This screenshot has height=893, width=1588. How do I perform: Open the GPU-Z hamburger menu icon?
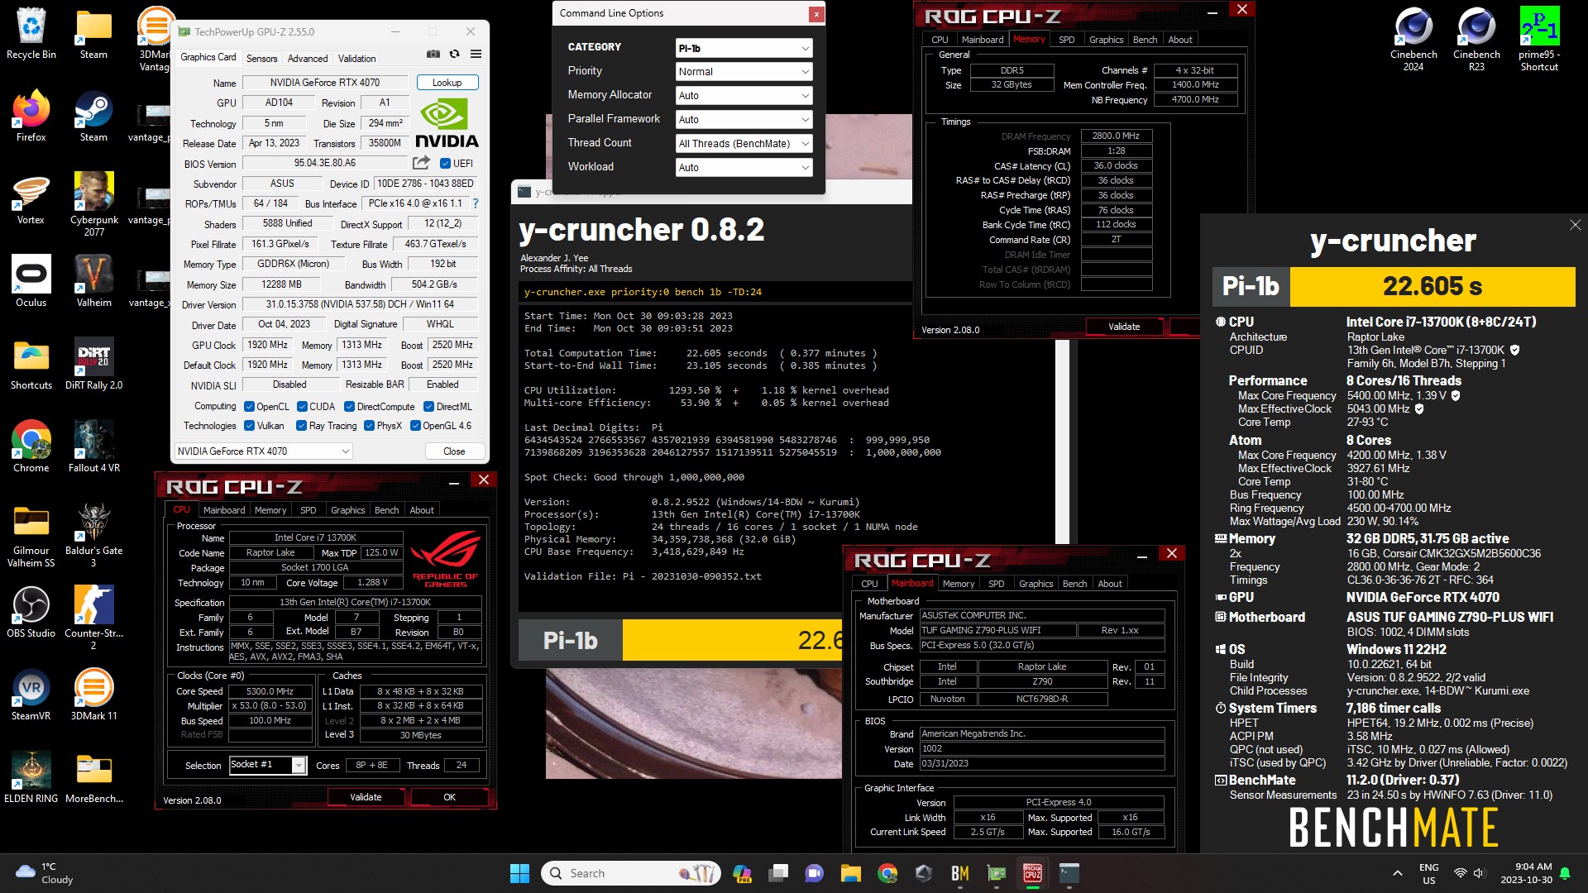point(476,55)
